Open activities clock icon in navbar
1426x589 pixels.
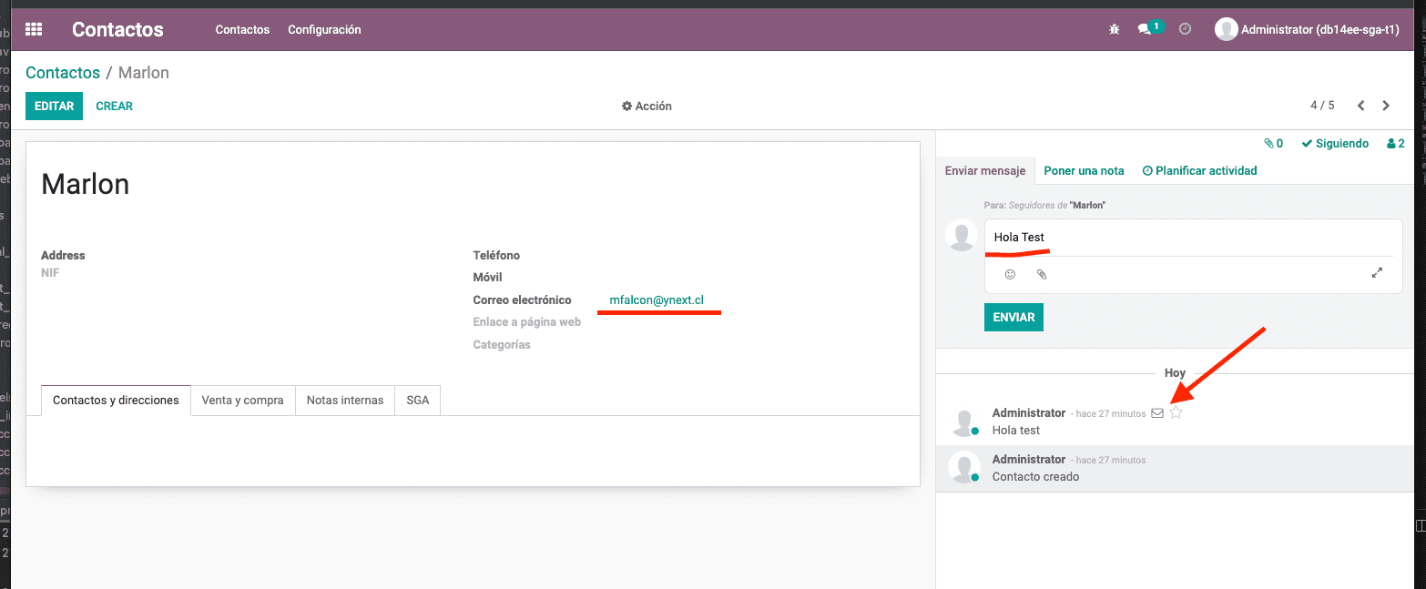pyautogui.click(x=1185, y=29)
